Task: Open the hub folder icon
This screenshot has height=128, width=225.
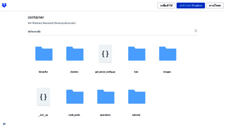Action: [137, 54]
